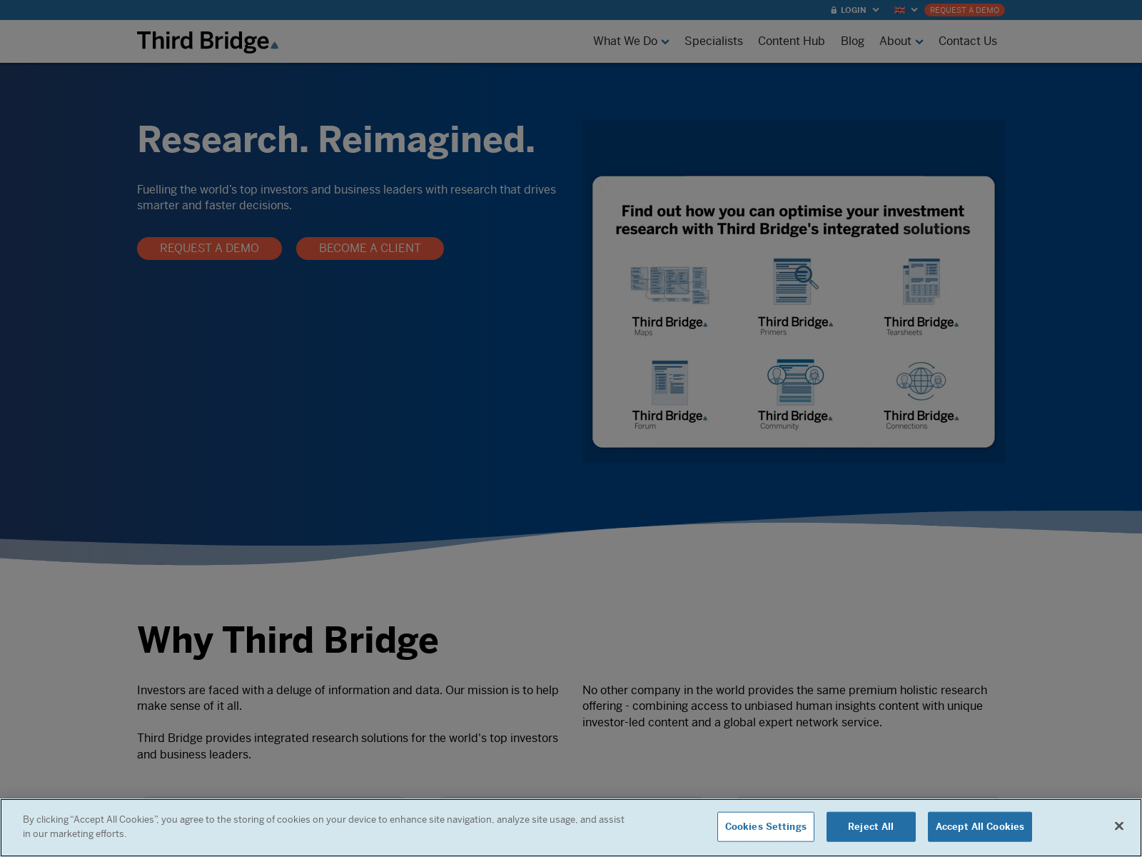The image size is (1142, 857).
Task: Open the Third Bridge Tearsheets icon
Action: tap(921, 281)
